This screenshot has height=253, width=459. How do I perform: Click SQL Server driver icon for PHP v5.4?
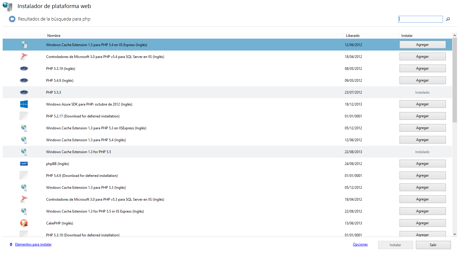click(24, 56)
